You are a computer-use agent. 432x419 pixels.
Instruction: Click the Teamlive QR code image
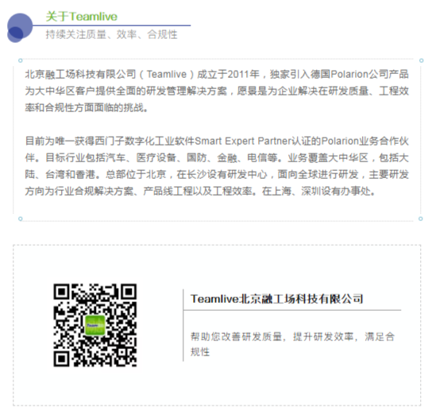(x=95, y=325)
